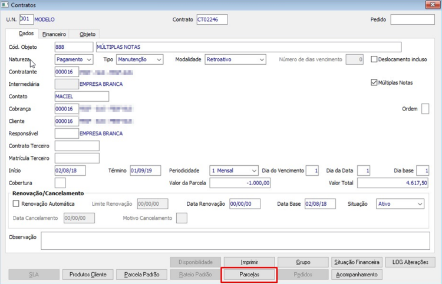Click the Parcelas button
This screenshot has height=284, width=442.
coord(249,275)
